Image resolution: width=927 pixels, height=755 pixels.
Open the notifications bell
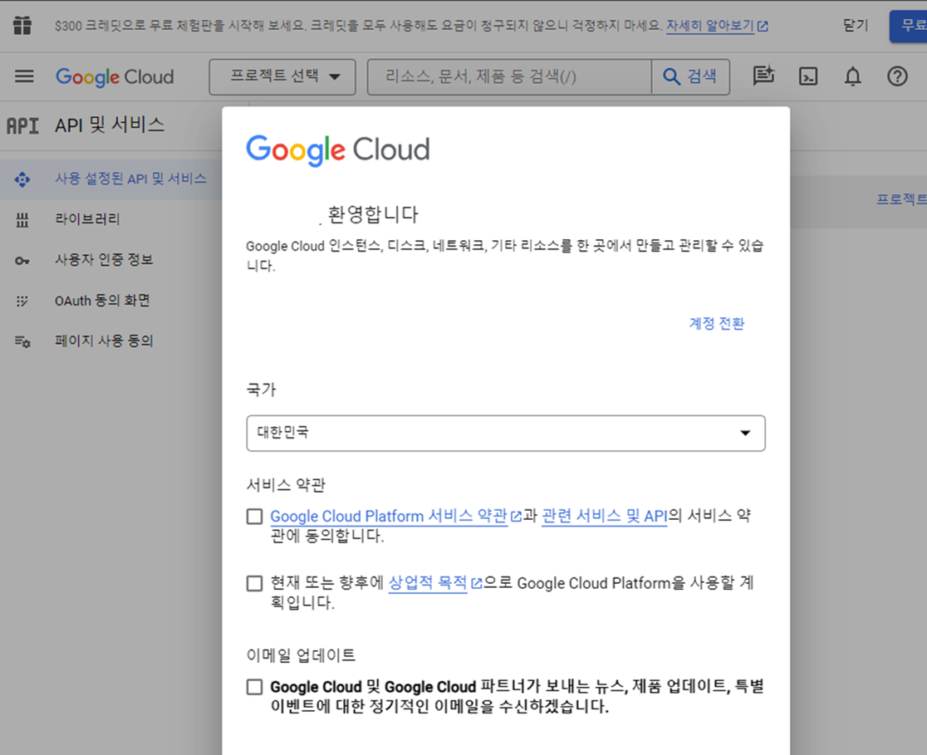852,76
